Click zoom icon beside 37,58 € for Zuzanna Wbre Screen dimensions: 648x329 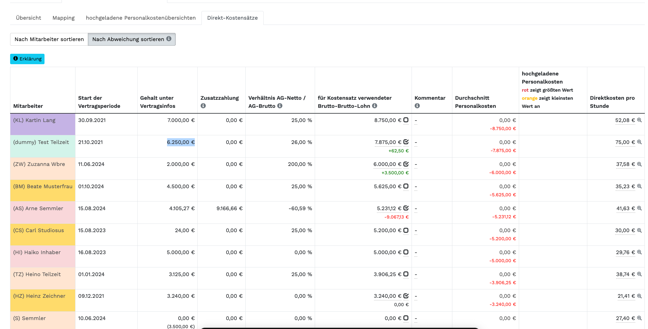point(639,164)
